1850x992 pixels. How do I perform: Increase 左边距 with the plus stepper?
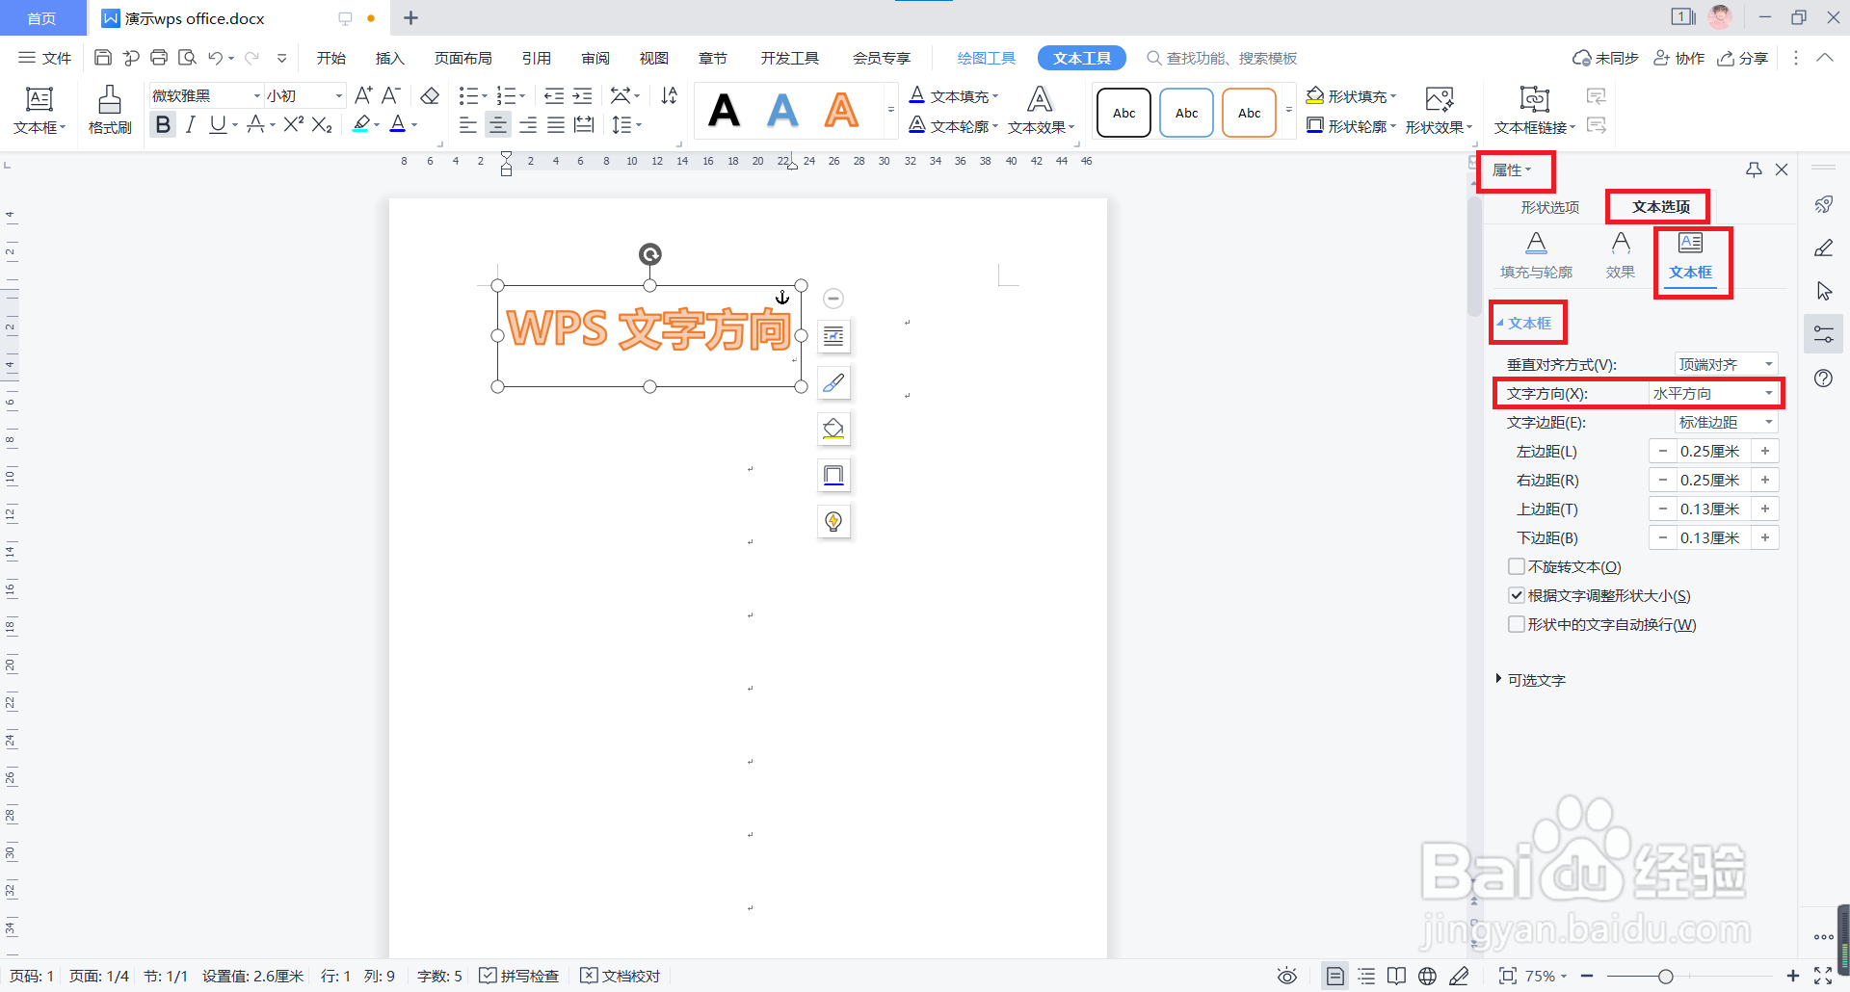tap(1766, 451)
